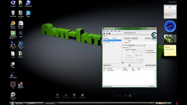Screen dimensions: 187x105
Task: Toggle the Writable checkbox
Action: tap(126, 56)
